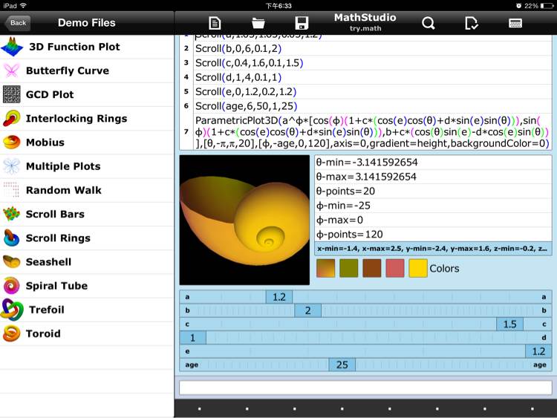Screen dimensions: 557x418
Task: Click line 2 Scroll(b,0,6,0.1,2)
Action: coord(373,49)
